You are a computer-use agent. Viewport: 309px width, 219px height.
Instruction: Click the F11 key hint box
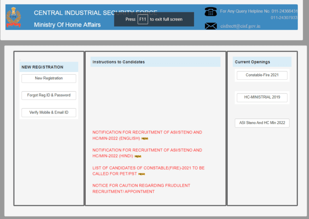(x=143, y=19)
